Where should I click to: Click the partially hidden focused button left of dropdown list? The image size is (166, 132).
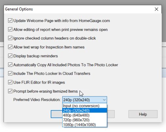pyautogui.click(x=57, y=114)
